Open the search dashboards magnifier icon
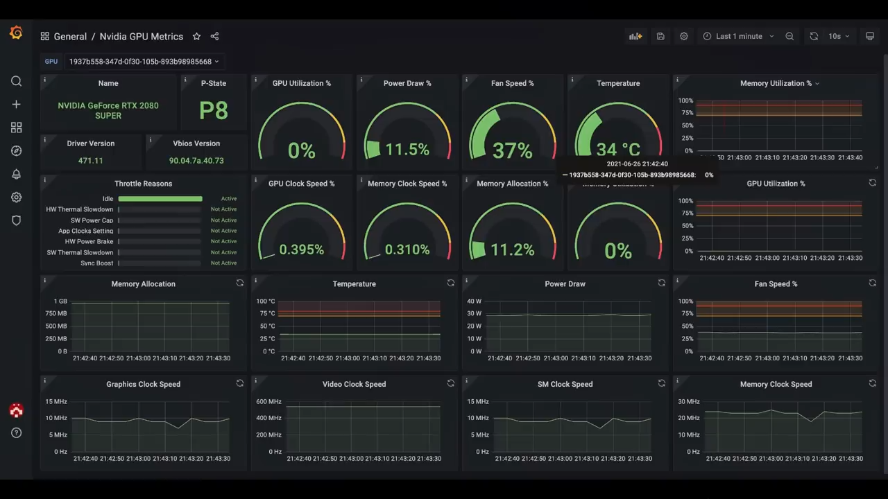 [x=16, y=81]
